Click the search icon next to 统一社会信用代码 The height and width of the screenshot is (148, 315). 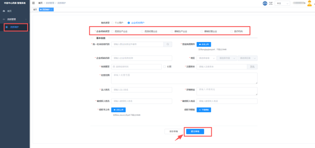coord(168,44)
